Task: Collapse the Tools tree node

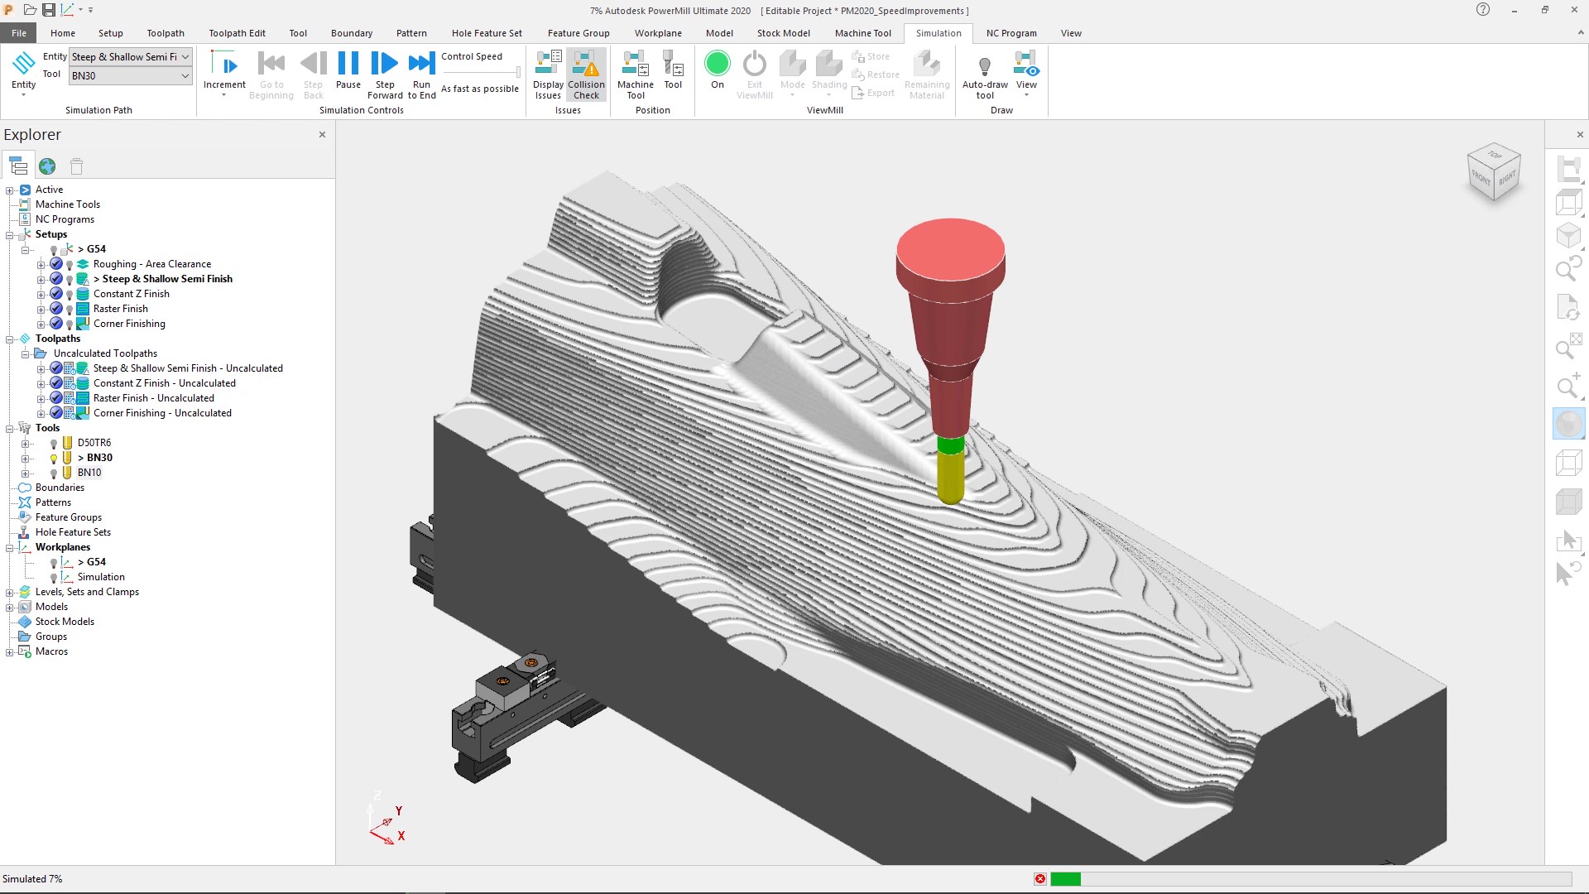Action: 10,429
